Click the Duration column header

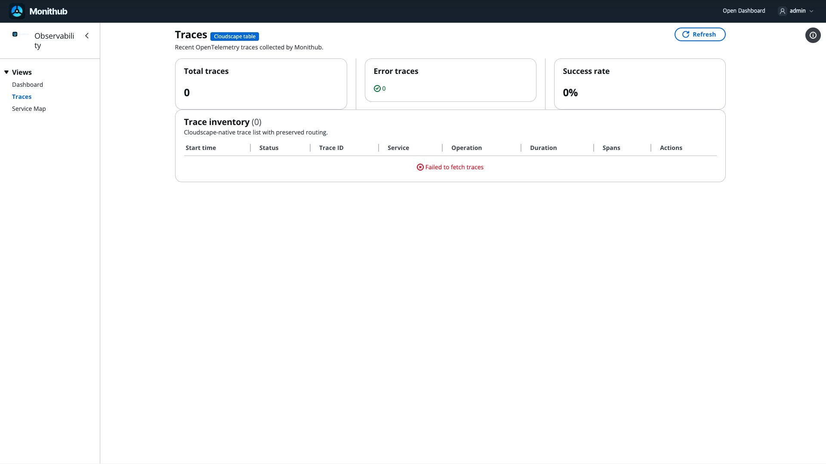click(x=543, y=148)
